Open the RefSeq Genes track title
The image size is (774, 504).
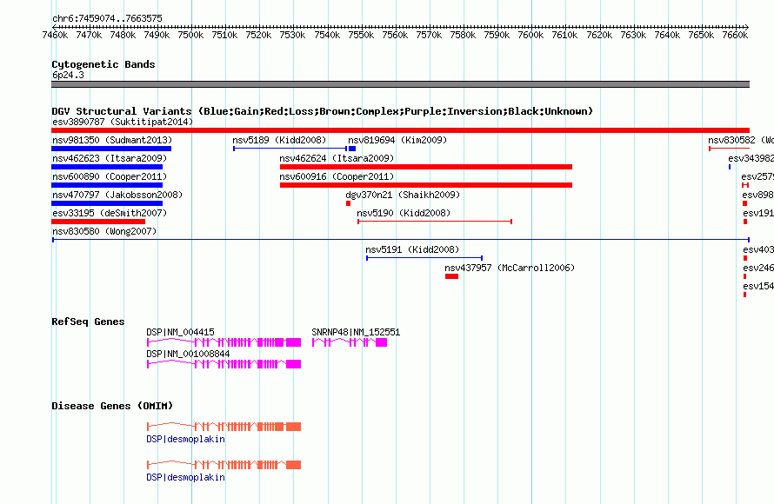[88, 322]
